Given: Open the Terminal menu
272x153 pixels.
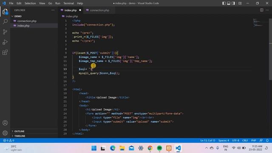Looking at the screenshot, I should pos(68,3).
